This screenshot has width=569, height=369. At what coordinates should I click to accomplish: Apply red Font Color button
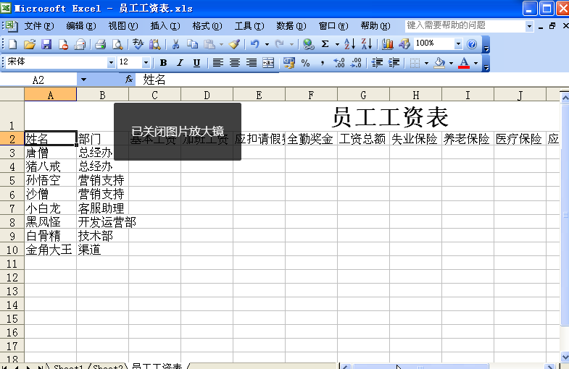(464, 63)
